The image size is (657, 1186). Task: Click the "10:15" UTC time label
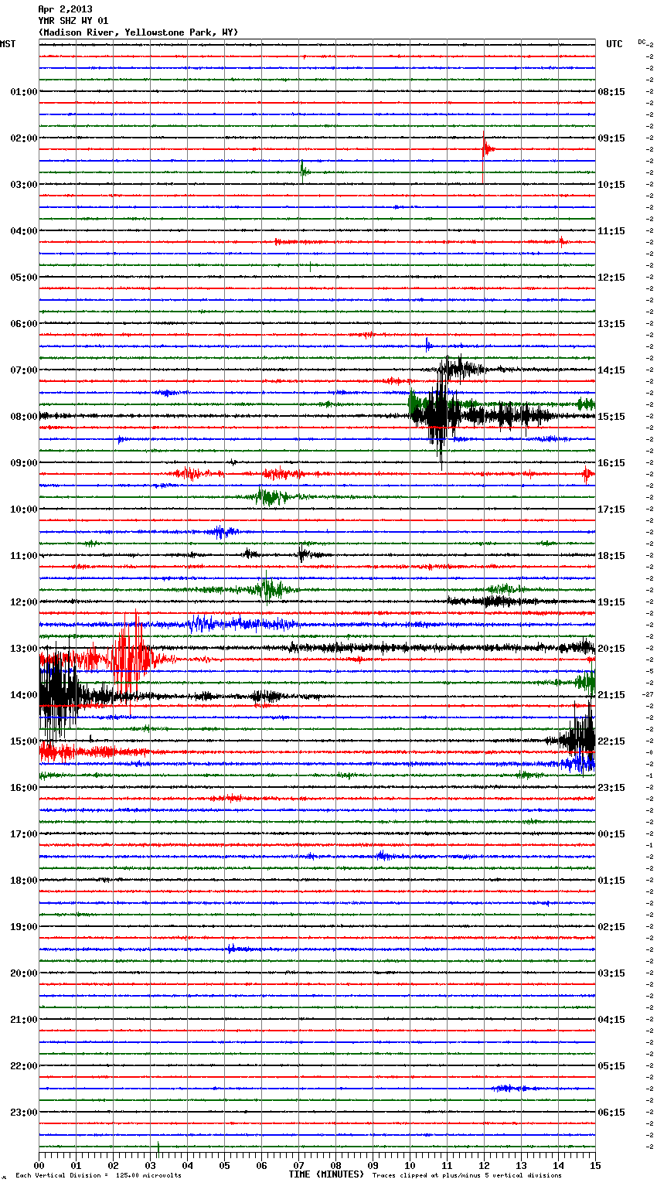click(x=611, y=185)
